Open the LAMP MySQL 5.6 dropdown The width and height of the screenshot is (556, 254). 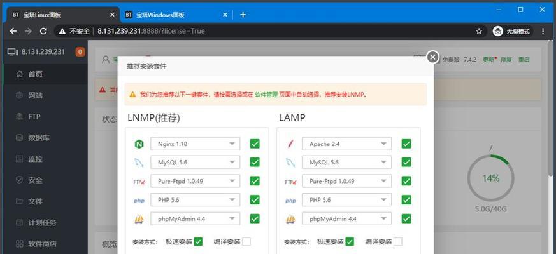pos(347,163)
